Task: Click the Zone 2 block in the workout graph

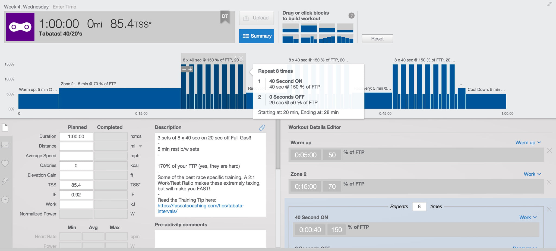Action: (x=120, y=98)
